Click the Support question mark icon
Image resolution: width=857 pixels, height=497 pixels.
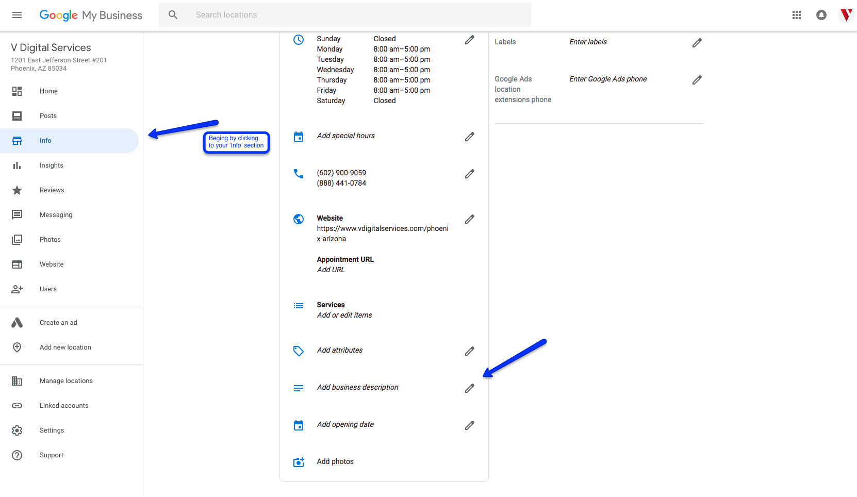tap(17, 455)
